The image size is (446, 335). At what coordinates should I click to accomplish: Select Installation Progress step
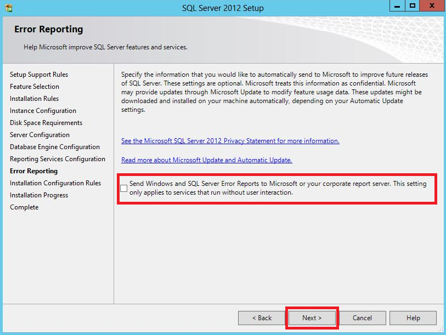click(x=39, y=195)
